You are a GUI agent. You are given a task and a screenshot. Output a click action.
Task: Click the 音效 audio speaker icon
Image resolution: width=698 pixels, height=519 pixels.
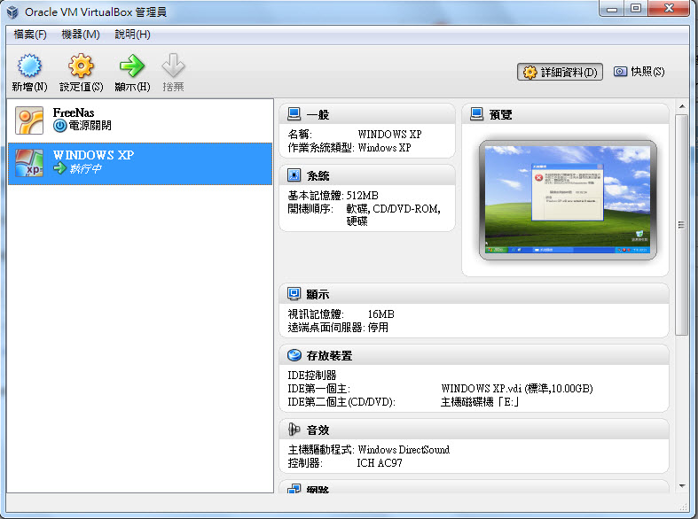coord(294,430)
